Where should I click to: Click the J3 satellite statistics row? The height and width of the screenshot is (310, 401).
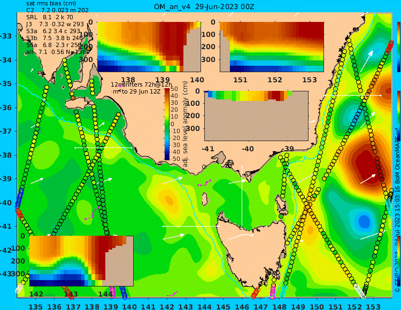(55, 24)
